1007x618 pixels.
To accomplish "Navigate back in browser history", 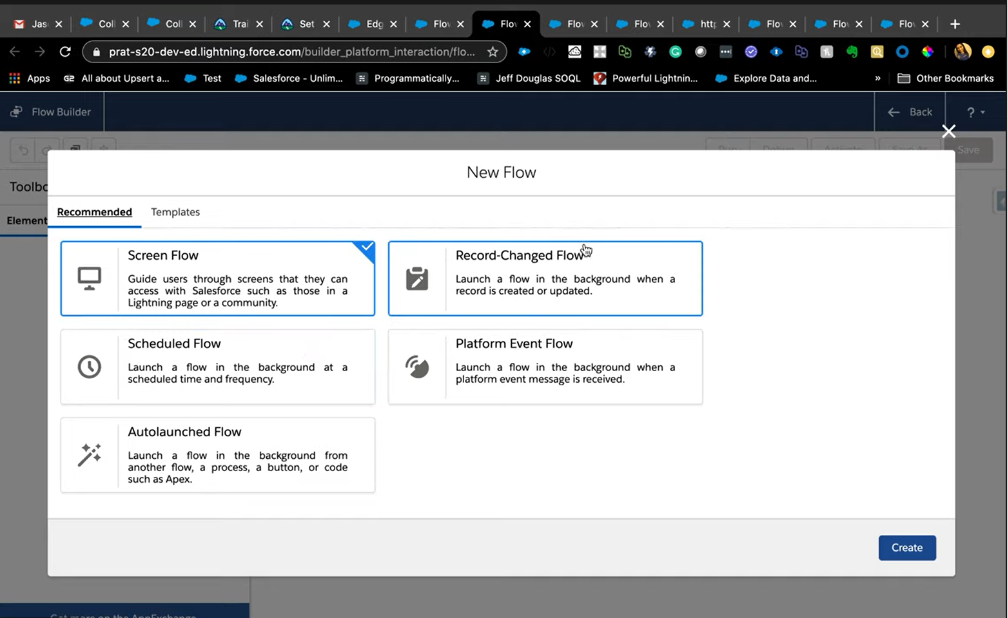I will point(15,52).
